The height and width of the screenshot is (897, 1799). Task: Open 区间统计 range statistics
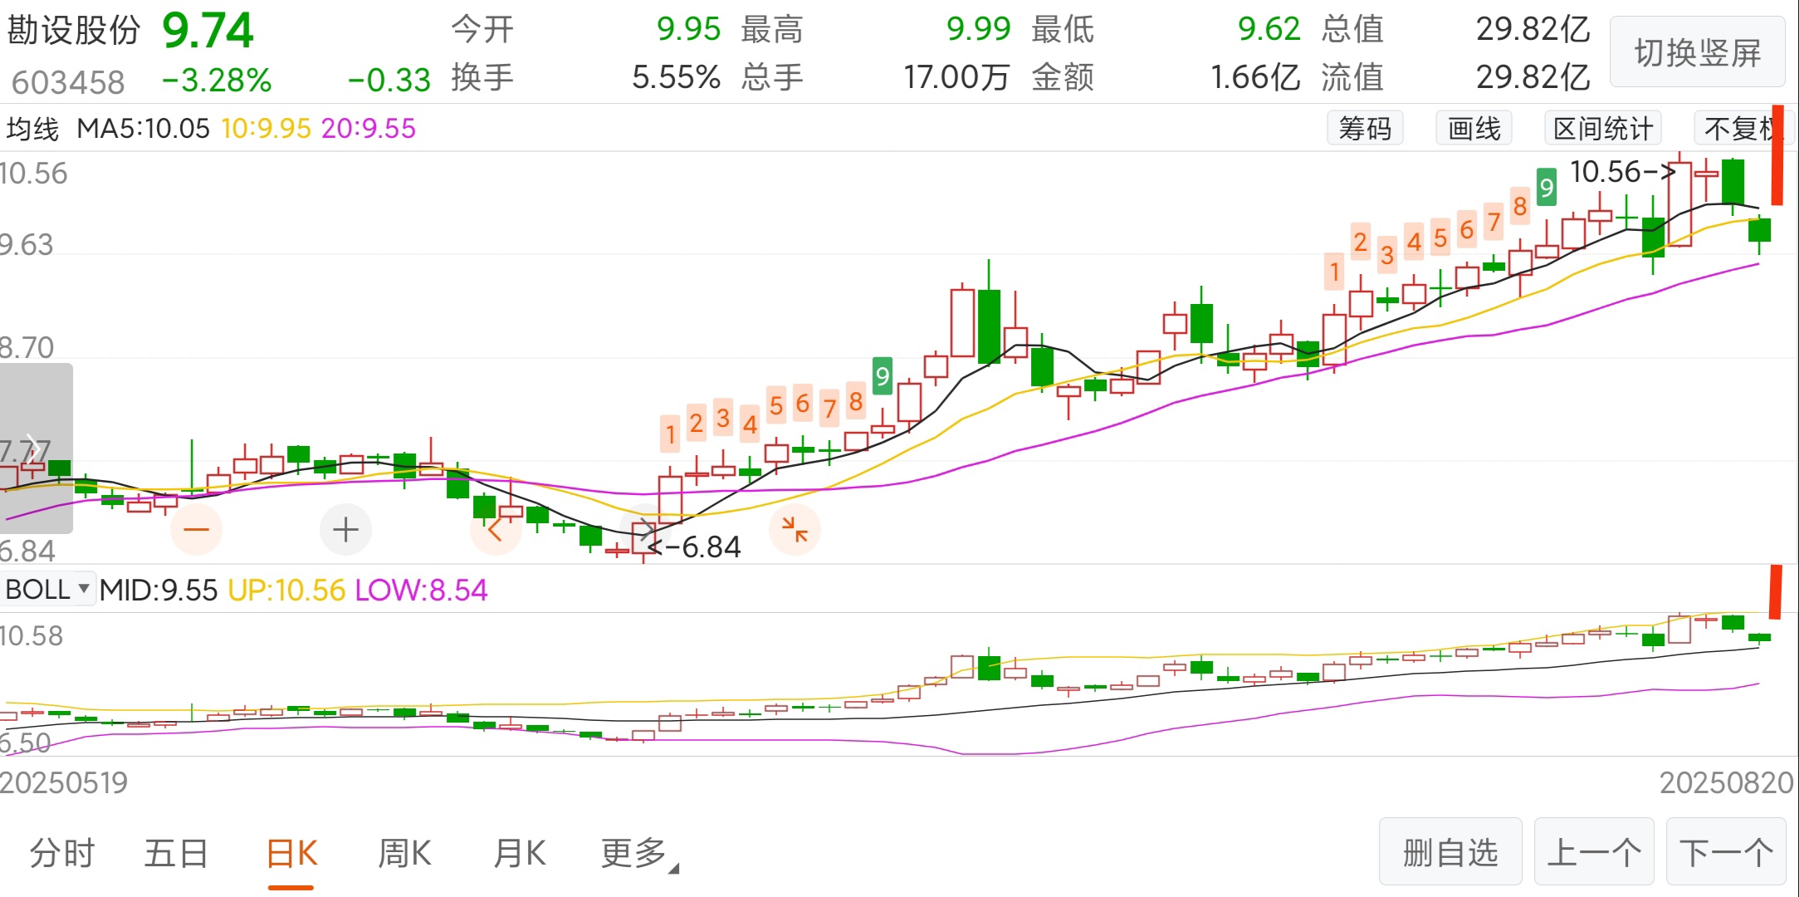click(x=1603, y=129)
